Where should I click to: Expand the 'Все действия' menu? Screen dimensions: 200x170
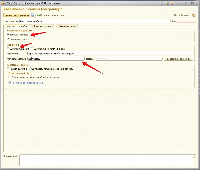click(x=182, y=15)
